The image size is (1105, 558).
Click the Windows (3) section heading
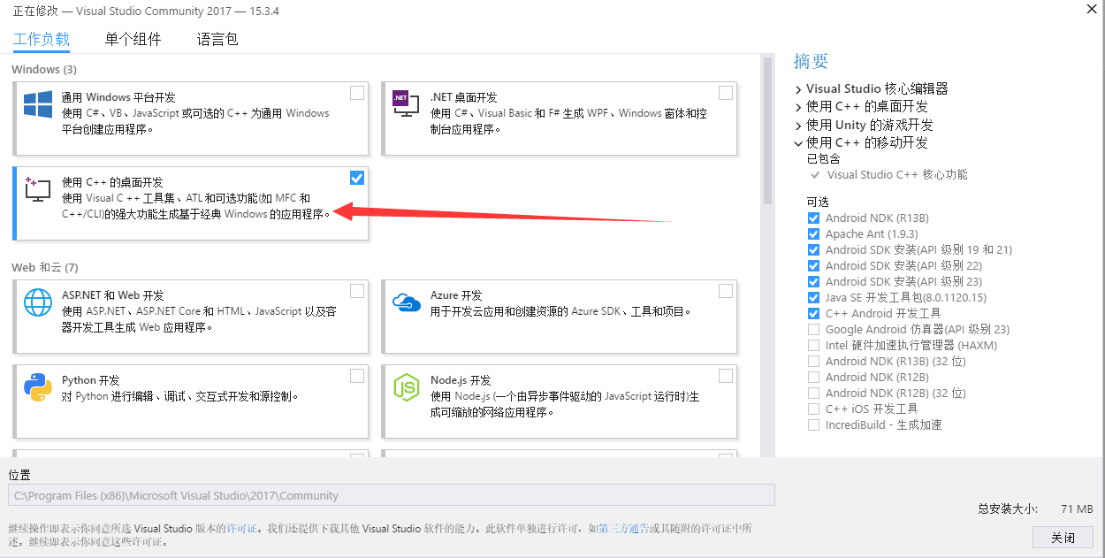44,69
